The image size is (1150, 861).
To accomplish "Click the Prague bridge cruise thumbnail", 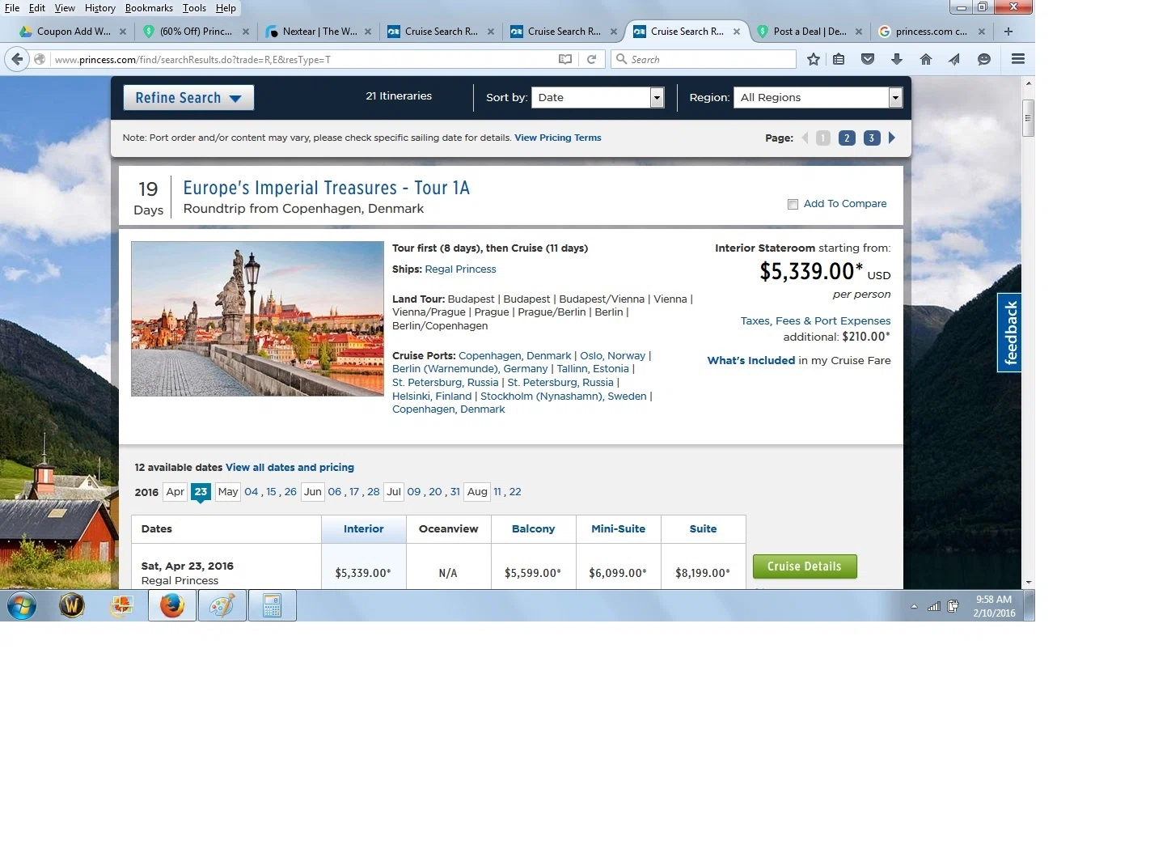I will pos(257,319).
